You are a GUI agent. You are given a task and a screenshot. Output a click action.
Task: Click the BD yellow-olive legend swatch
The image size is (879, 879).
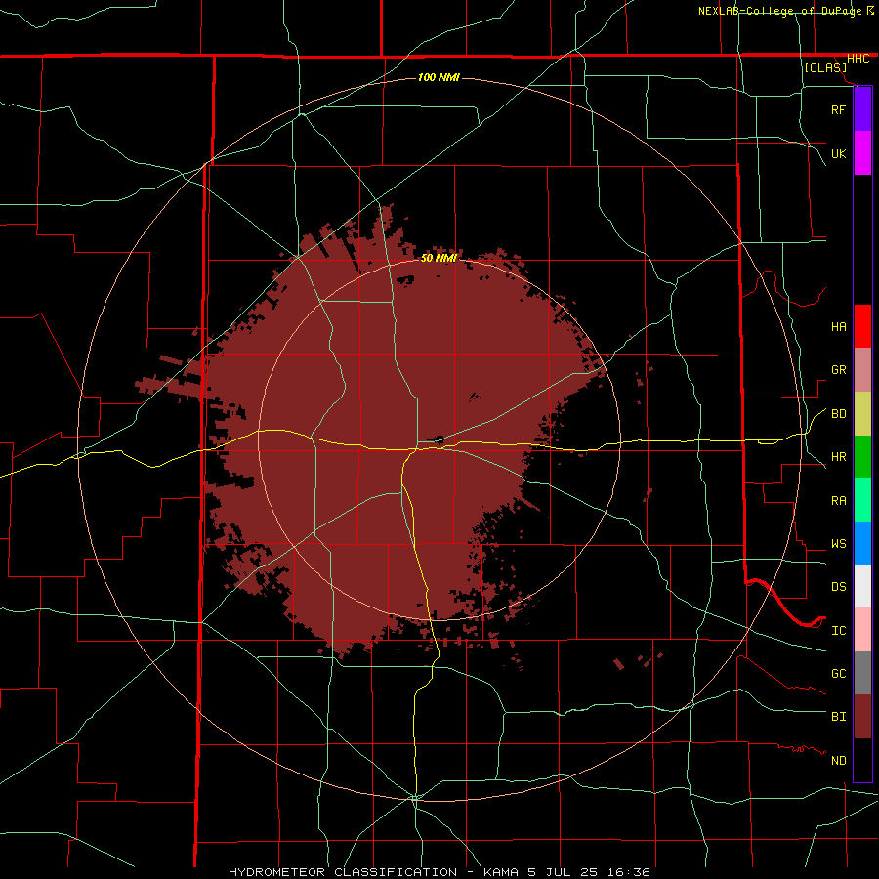pos(862,414)
